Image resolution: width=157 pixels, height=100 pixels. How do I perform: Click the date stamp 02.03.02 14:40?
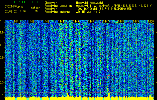[15, 11]
